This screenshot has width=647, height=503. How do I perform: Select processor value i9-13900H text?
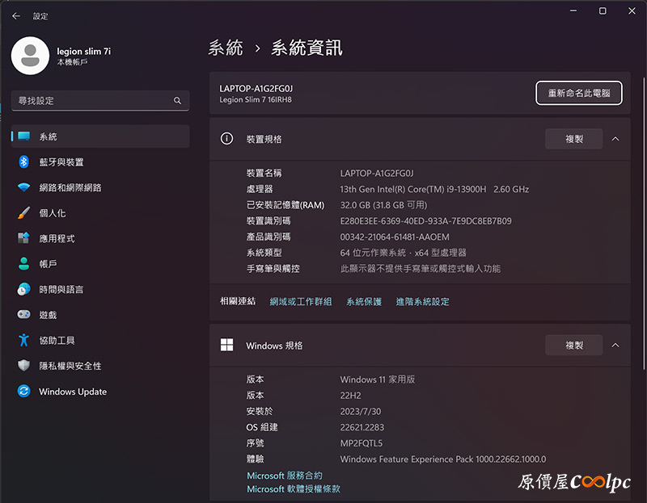434,189
